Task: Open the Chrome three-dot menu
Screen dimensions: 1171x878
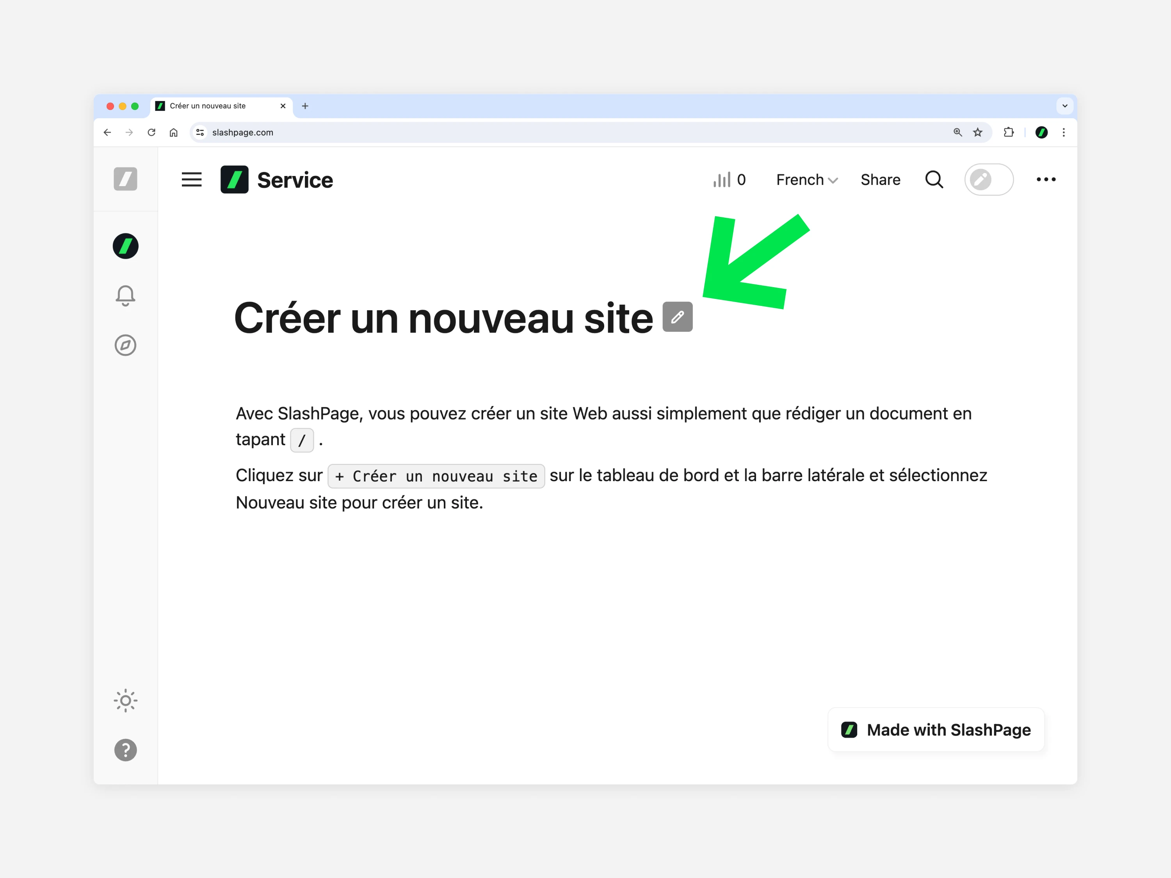Action: [1064, 132]
